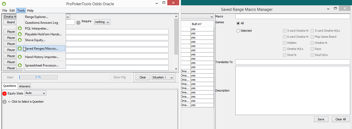Click the 0 % progress bar
Viewport: 352px width, 129px height.
(39, 77)
